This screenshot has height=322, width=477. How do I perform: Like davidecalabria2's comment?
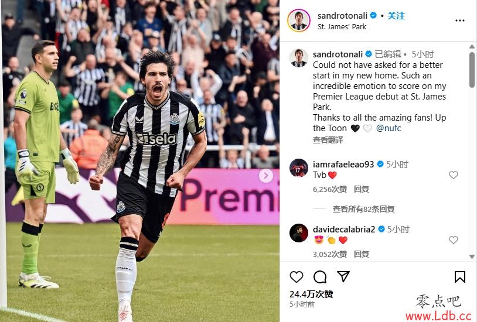click(454, 240)
